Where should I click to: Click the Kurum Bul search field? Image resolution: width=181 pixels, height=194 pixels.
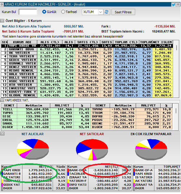point(28,12)
